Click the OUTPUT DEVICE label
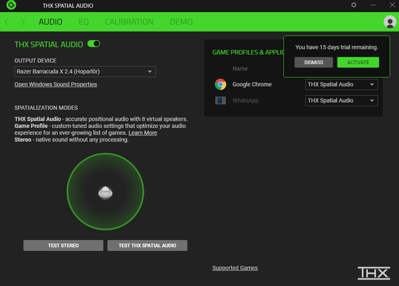This screenshot has width=399, height=286. coord(36,61)
